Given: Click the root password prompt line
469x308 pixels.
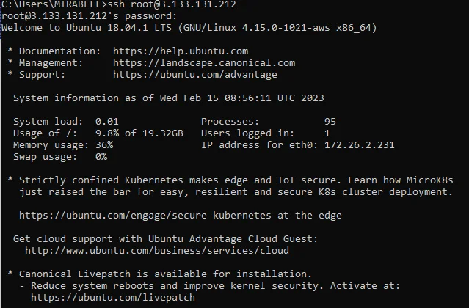Looking at the screenshot, I should click(x=90, y=16).
